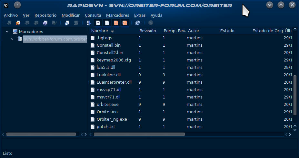Image resolution: width=299 pixels, height=158 pixels.
Task: Click the Add file toolbar icon
Action: click(x=9, y=23)
